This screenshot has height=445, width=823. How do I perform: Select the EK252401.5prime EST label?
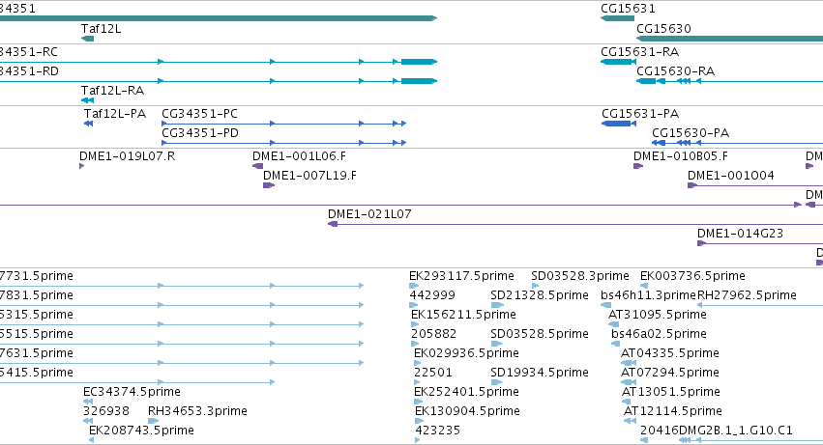pyautogui.click(x=466, y=393)
